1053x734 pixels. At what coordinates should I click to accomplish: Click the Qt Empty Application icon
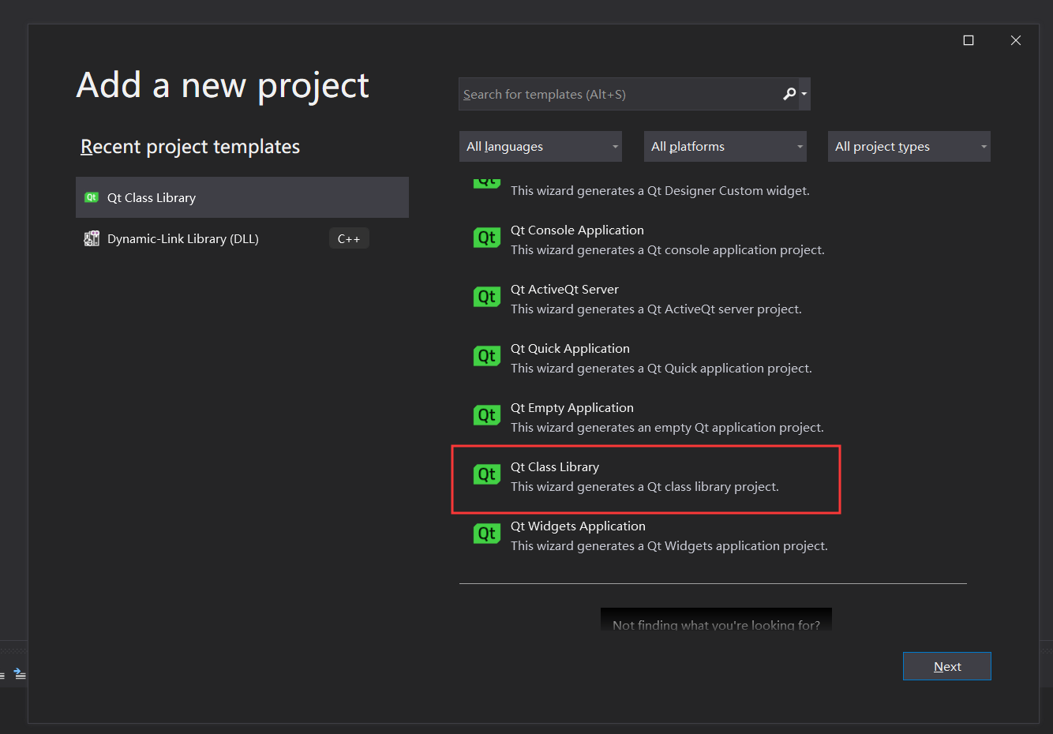click(486, 415)
